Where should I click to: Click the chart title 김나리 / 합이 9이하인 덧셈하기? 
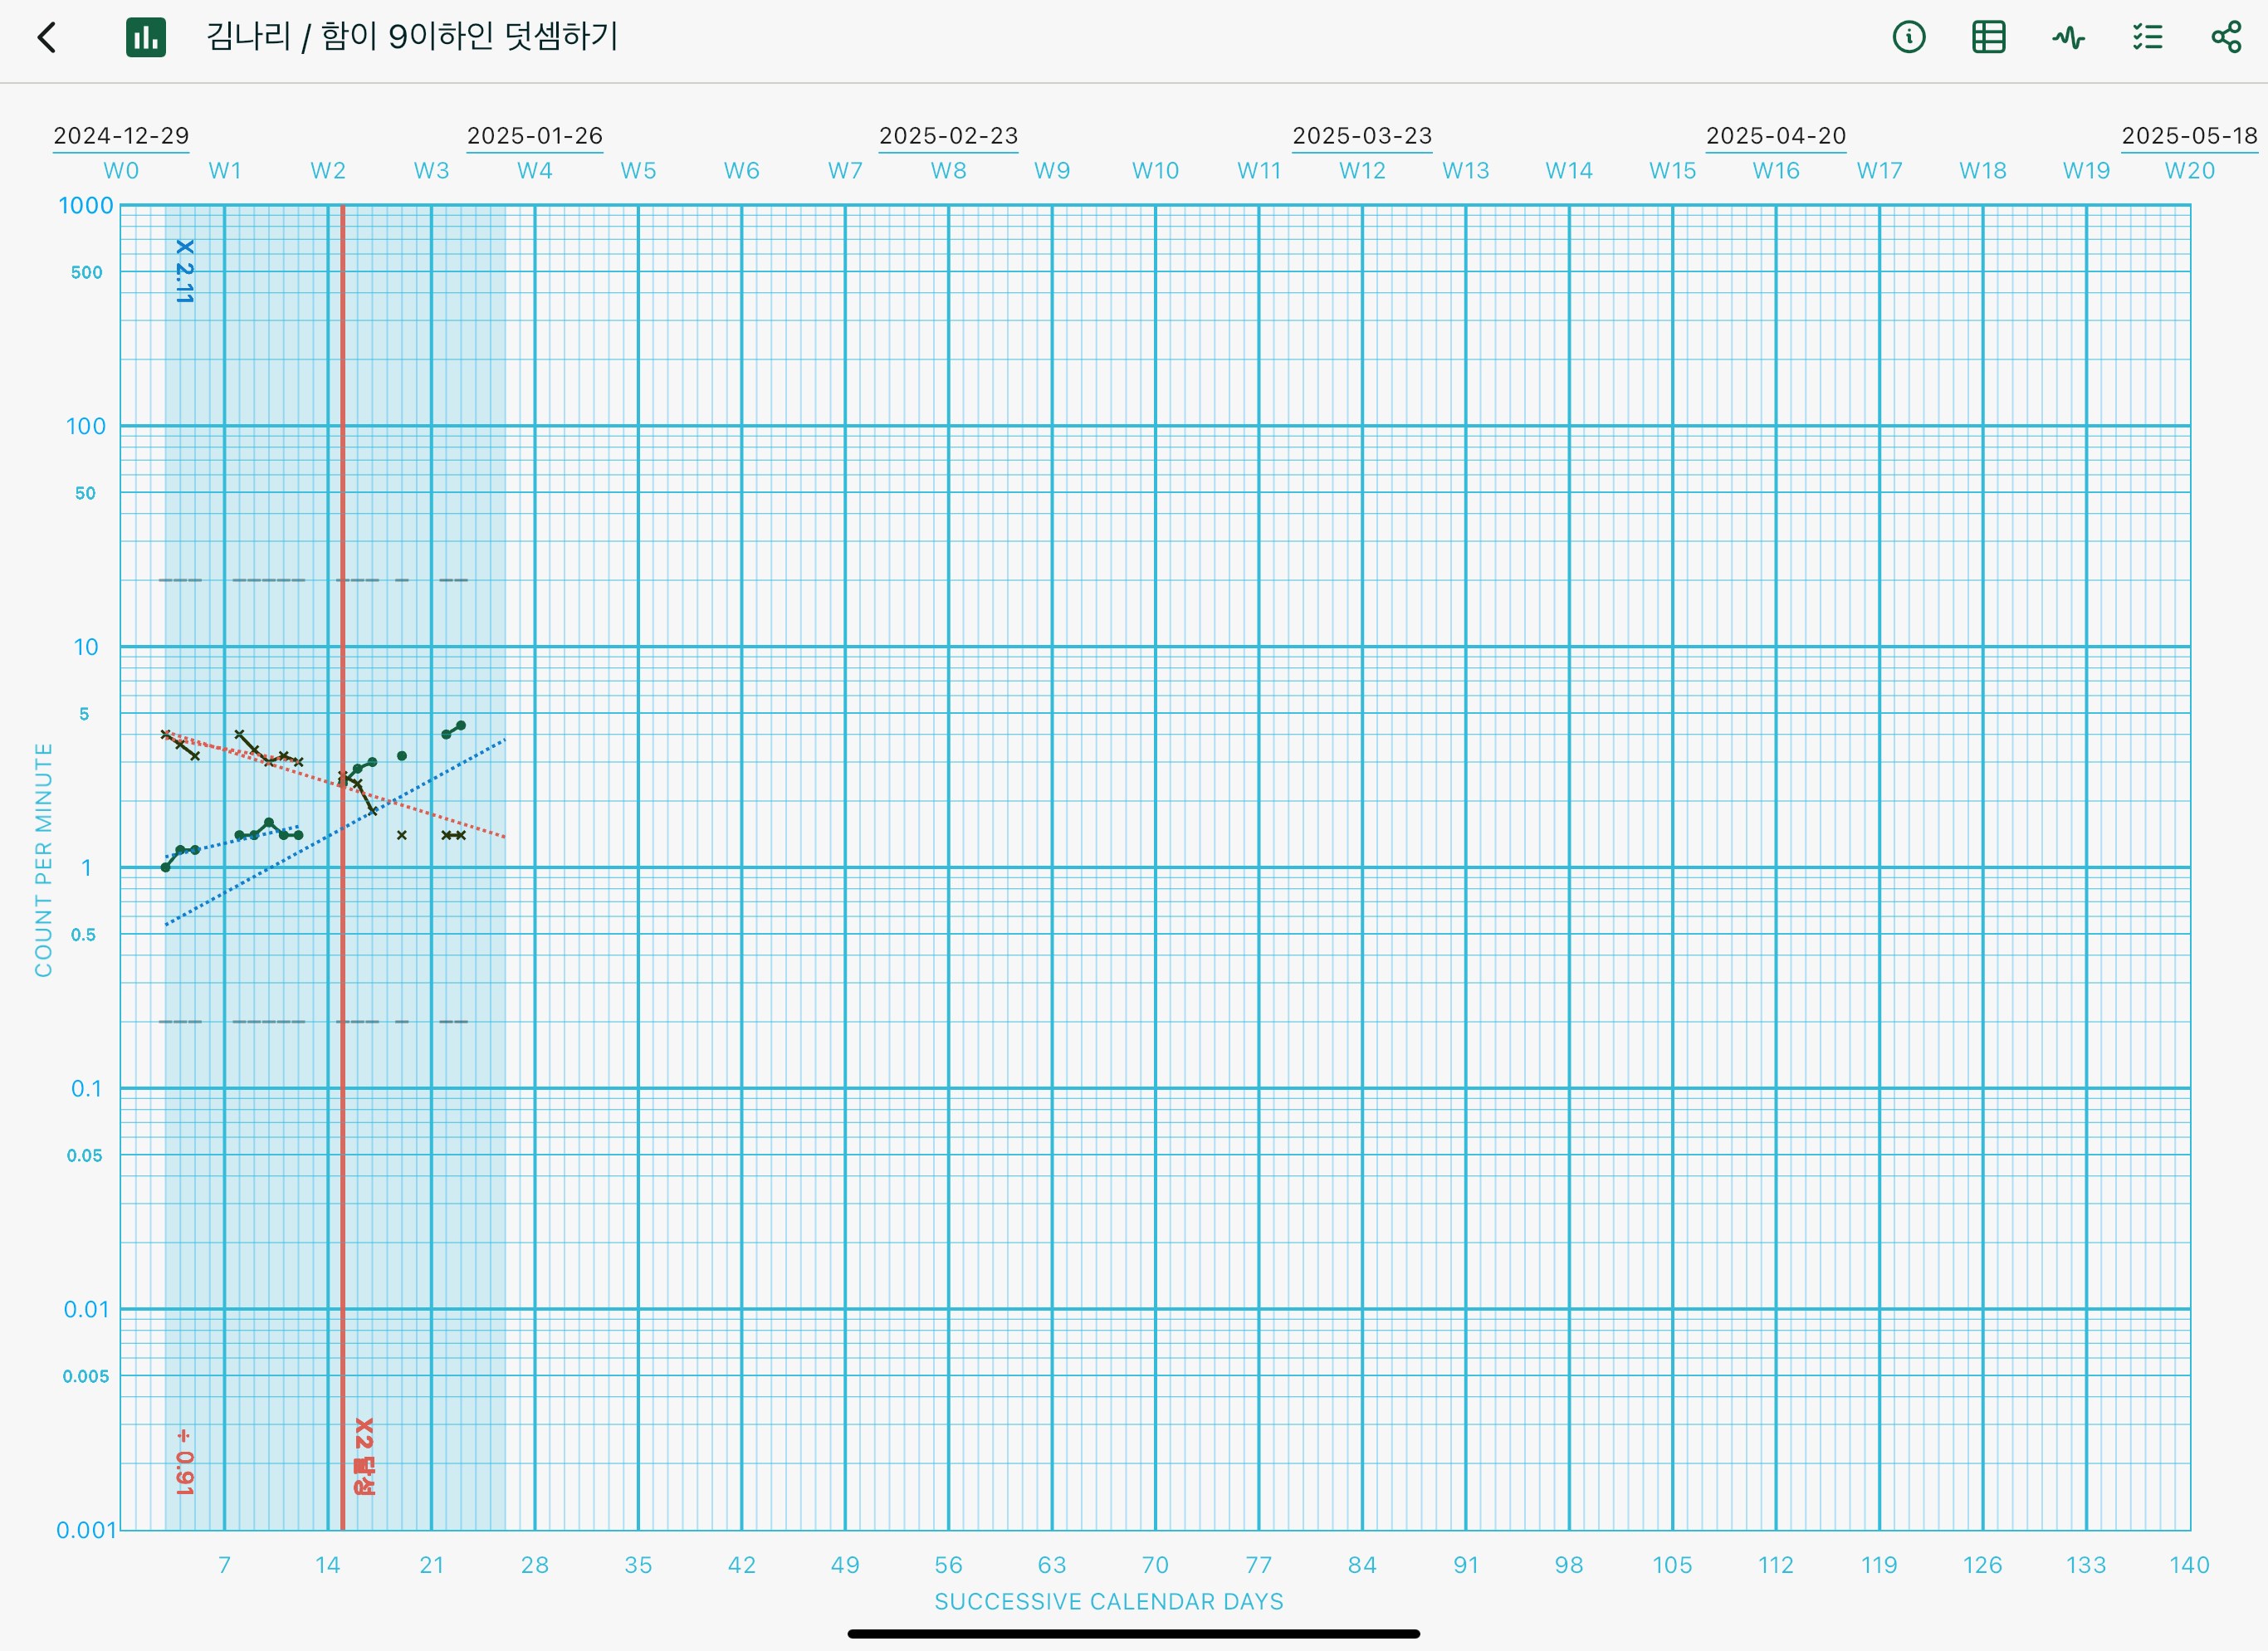coord(412,37)
